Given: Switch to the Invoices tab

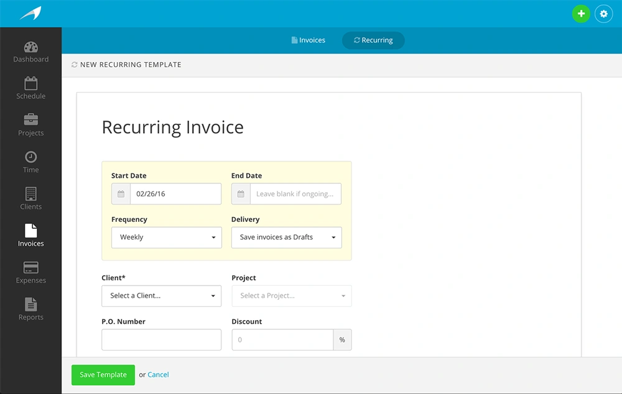Looking at the screenshot, I should click(308, 40).
